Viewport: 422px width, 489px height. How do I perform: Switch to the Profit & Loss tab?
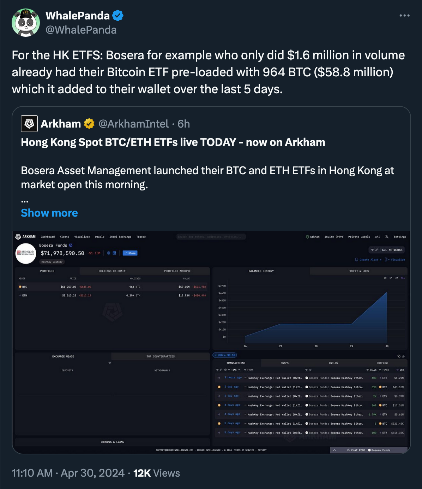point(358,271)
